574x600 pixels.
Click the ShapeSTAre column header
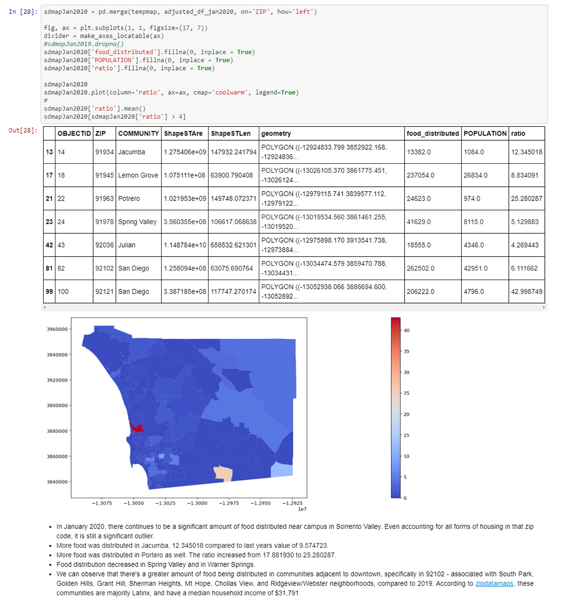(185, 134)
